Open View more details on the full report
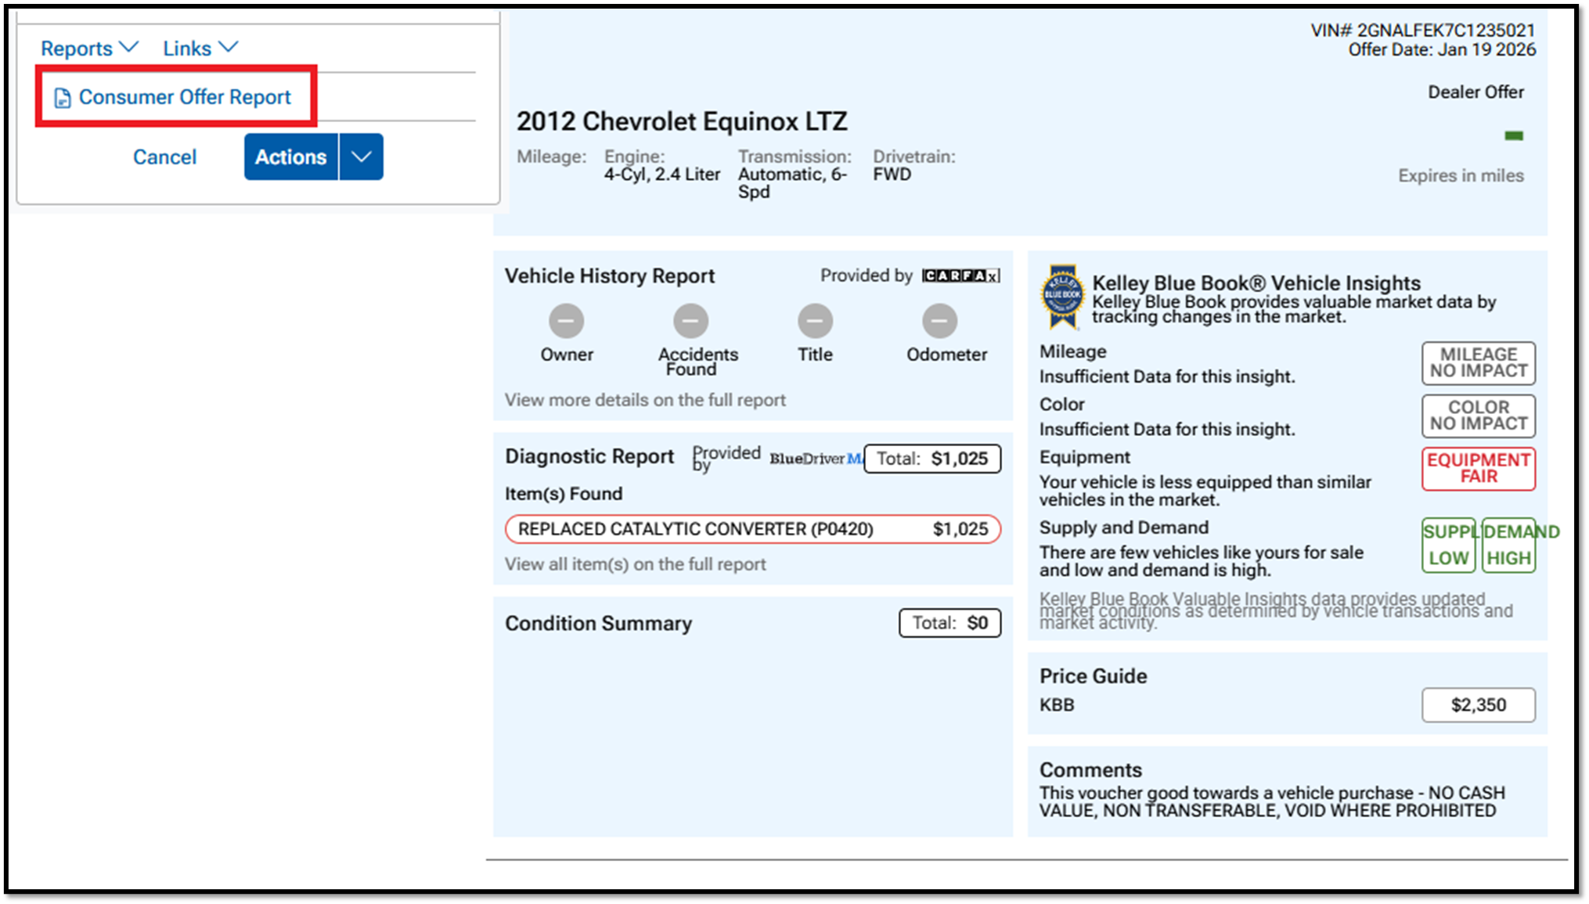Screen dimensions: 1589x904 (644, 400)
